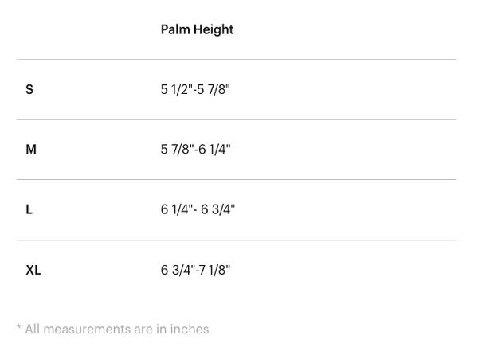Click the 7 1/8" upper value for size XL

[215, 270]
